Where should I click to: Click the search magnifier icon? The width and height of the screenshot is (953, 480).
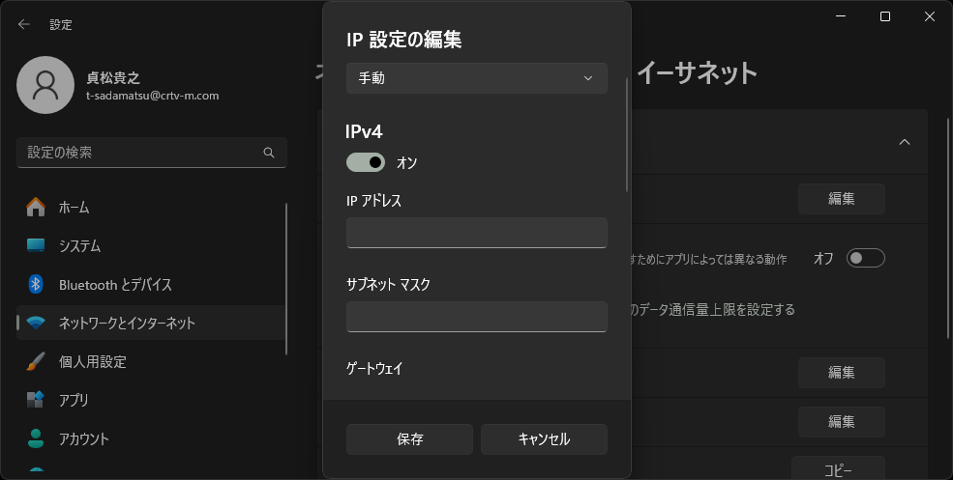click(269, 153)
